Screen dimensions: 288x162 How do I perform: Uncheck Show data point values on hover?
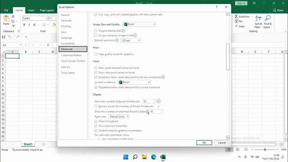[x=96, y=72]
